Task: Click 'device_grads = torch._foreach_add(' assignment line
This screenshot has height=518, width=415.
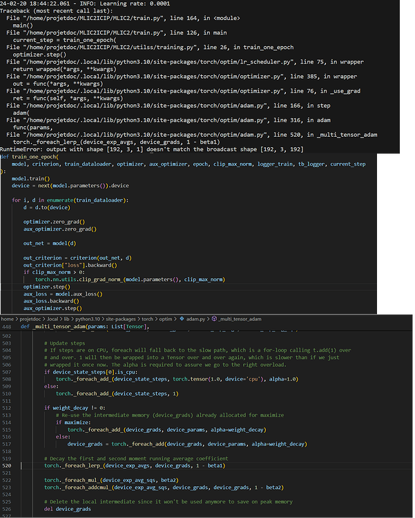Action: [x=187, y=444]
